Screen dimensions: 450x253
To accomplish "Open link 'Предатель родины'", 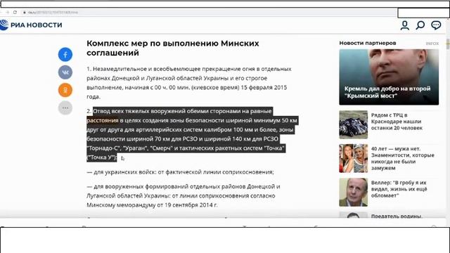I will pyautogui.click(x=397, y=216).
